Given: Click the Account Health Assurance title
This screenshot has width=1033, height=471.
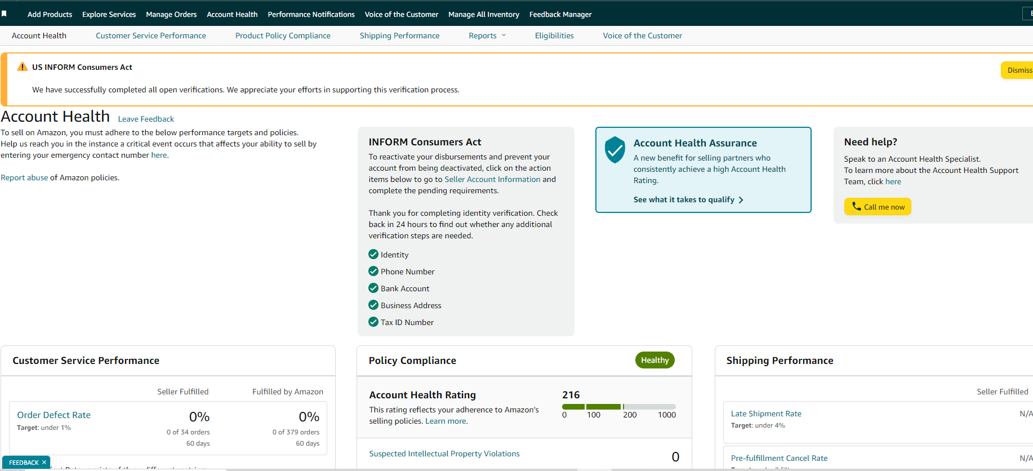Looking at the screenshot, I should 695,143.
